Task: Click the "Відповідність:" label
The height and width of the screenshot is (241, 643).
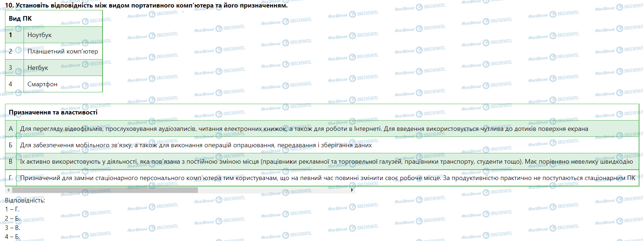Action: 25,200
